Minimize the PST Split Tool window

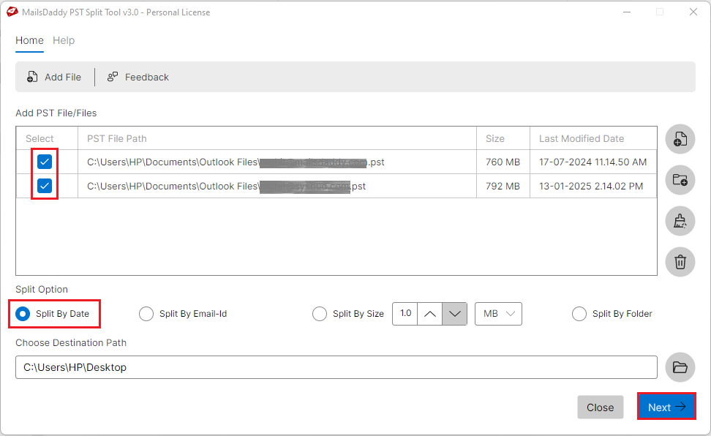(627, 12)
